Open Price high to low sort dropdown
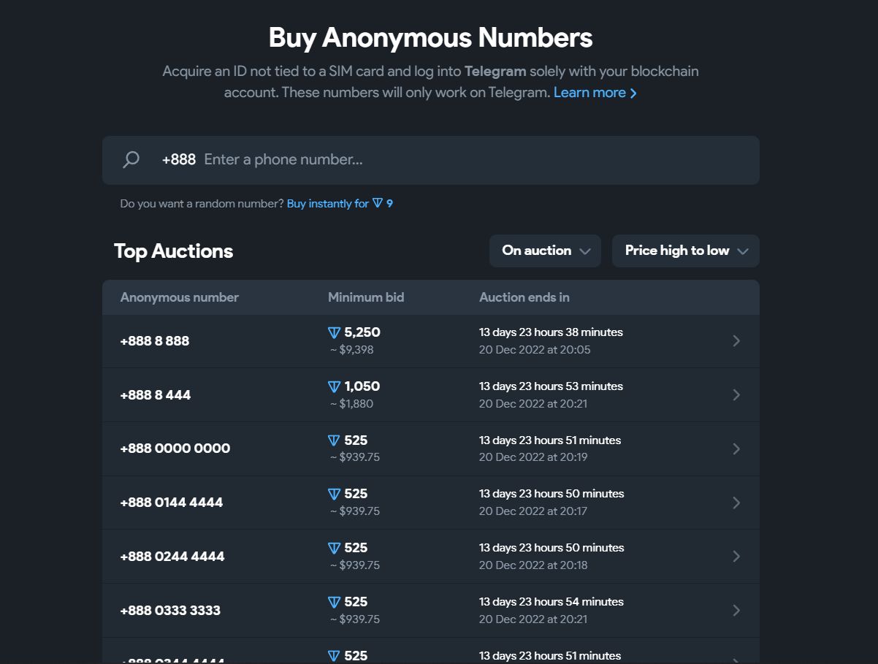The width and height of the screenshot is (878, 664). (686, 251)
